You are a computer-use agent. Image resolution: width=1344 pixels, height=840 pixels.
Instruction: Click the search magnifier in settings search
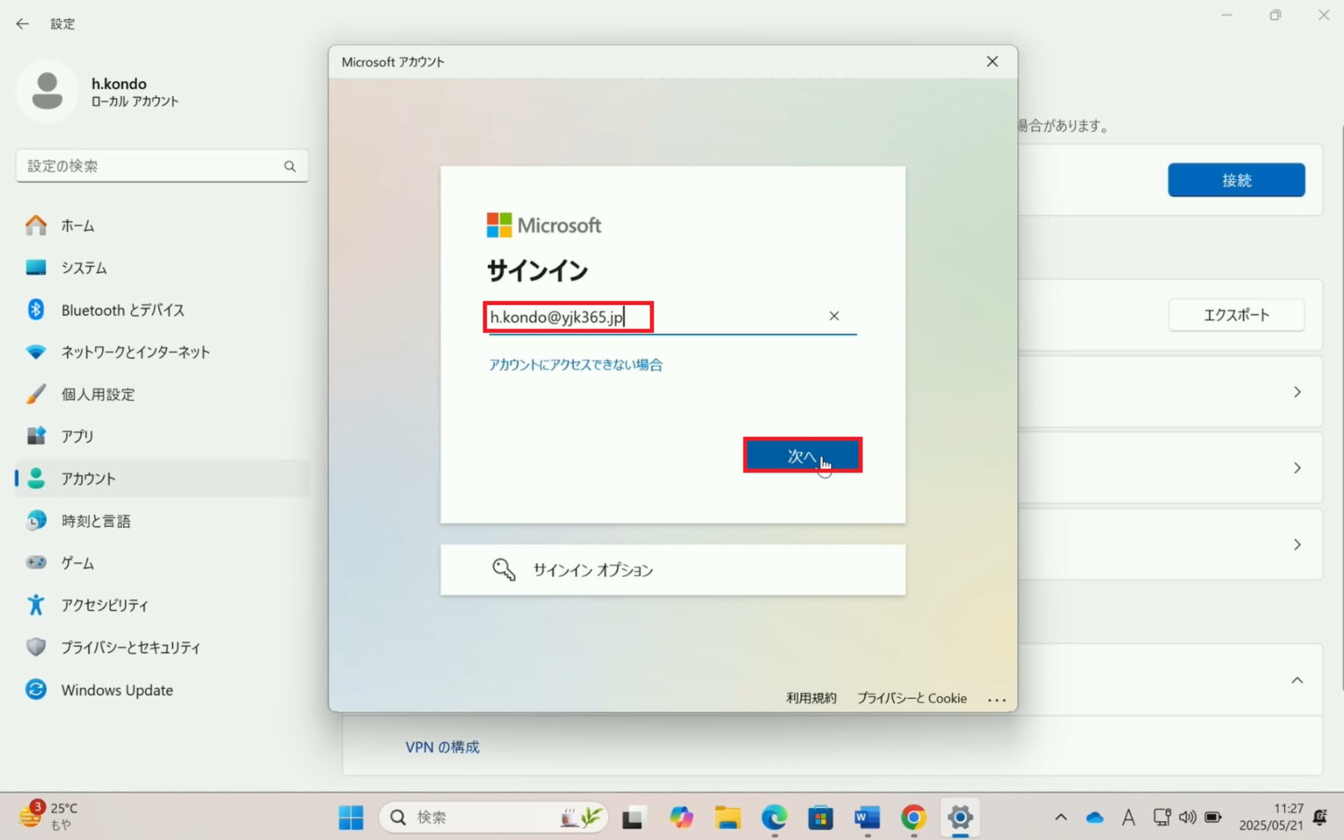290,166
